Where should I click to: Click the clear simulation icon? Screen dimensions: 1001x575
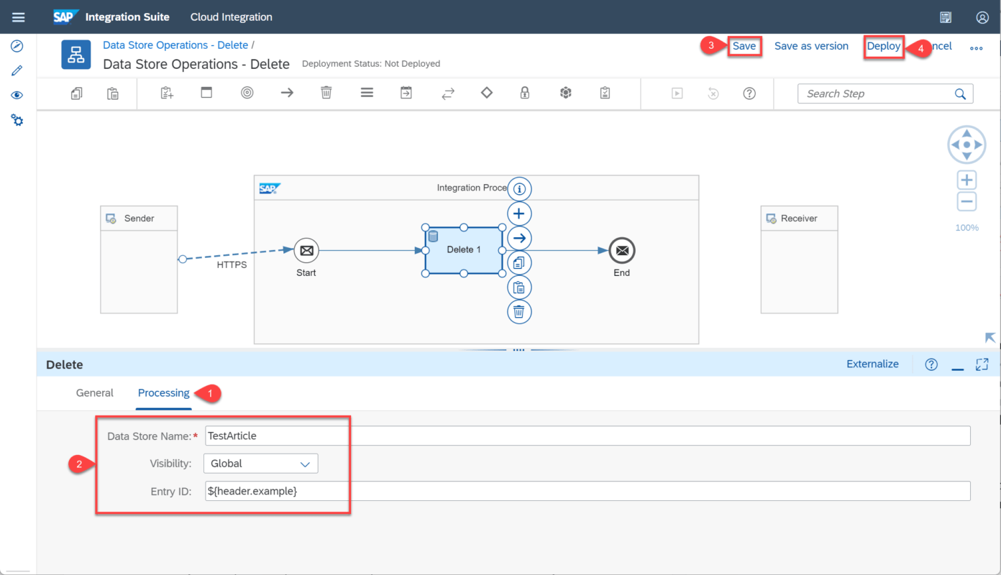[x=713, y=93]
